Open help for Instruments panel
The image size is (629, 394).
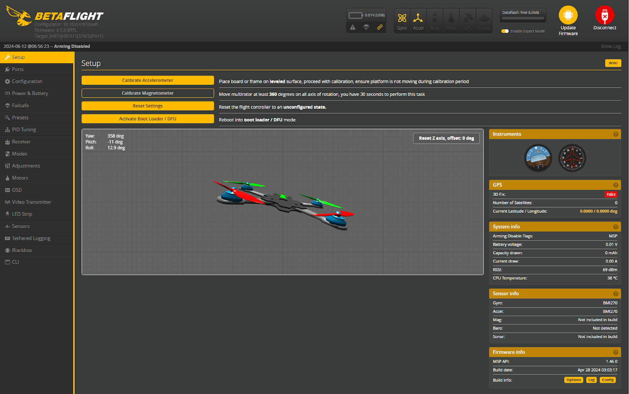(x=616, y=134)
